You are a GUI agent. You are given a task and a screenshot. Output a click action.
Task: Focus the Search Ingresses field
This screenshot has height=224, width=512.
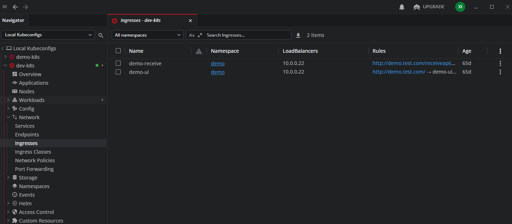click(248, 35)
